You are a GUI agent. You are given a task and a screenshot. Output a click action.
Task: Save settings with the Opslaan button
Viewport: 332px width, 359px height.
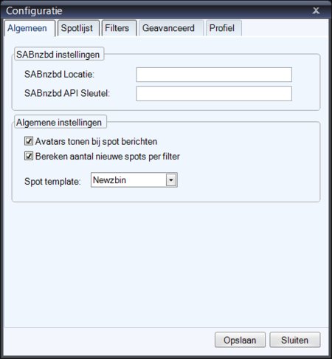(x=240, y=340)
